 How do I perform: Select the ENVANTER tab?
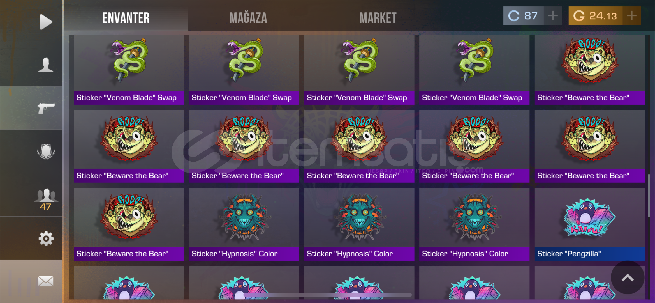pos(126,18)
